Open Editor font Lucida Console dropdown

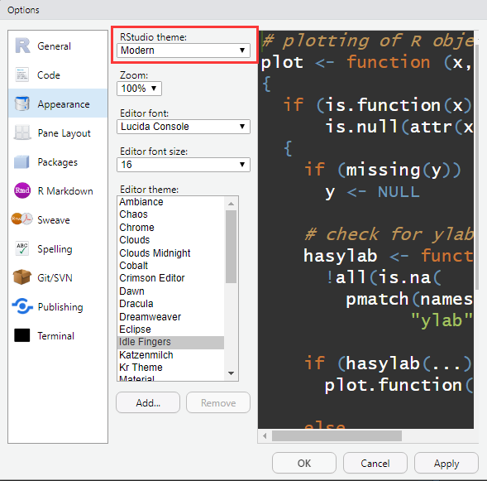184,127
